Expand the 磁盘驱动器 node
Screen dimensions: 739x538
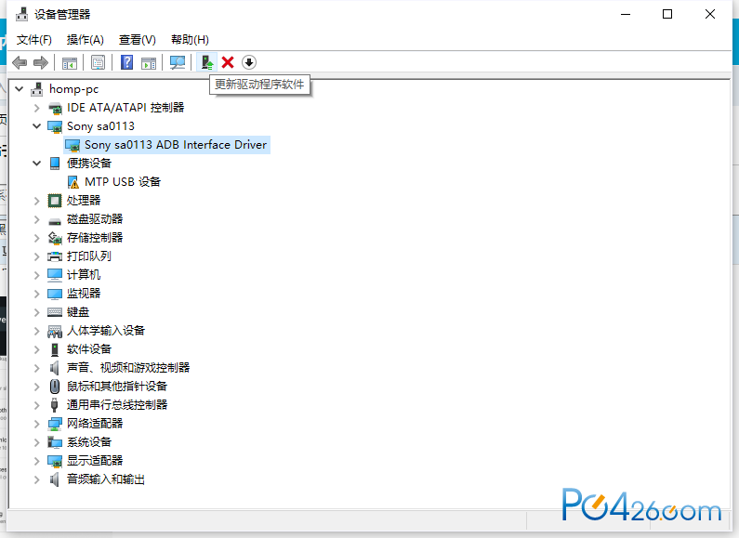pos(37,219)
